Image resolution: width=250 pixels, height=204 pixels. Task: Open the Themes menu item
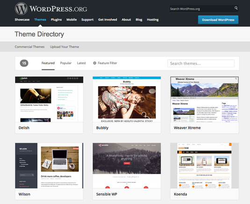pyautogui.click(x=40, y=20)
